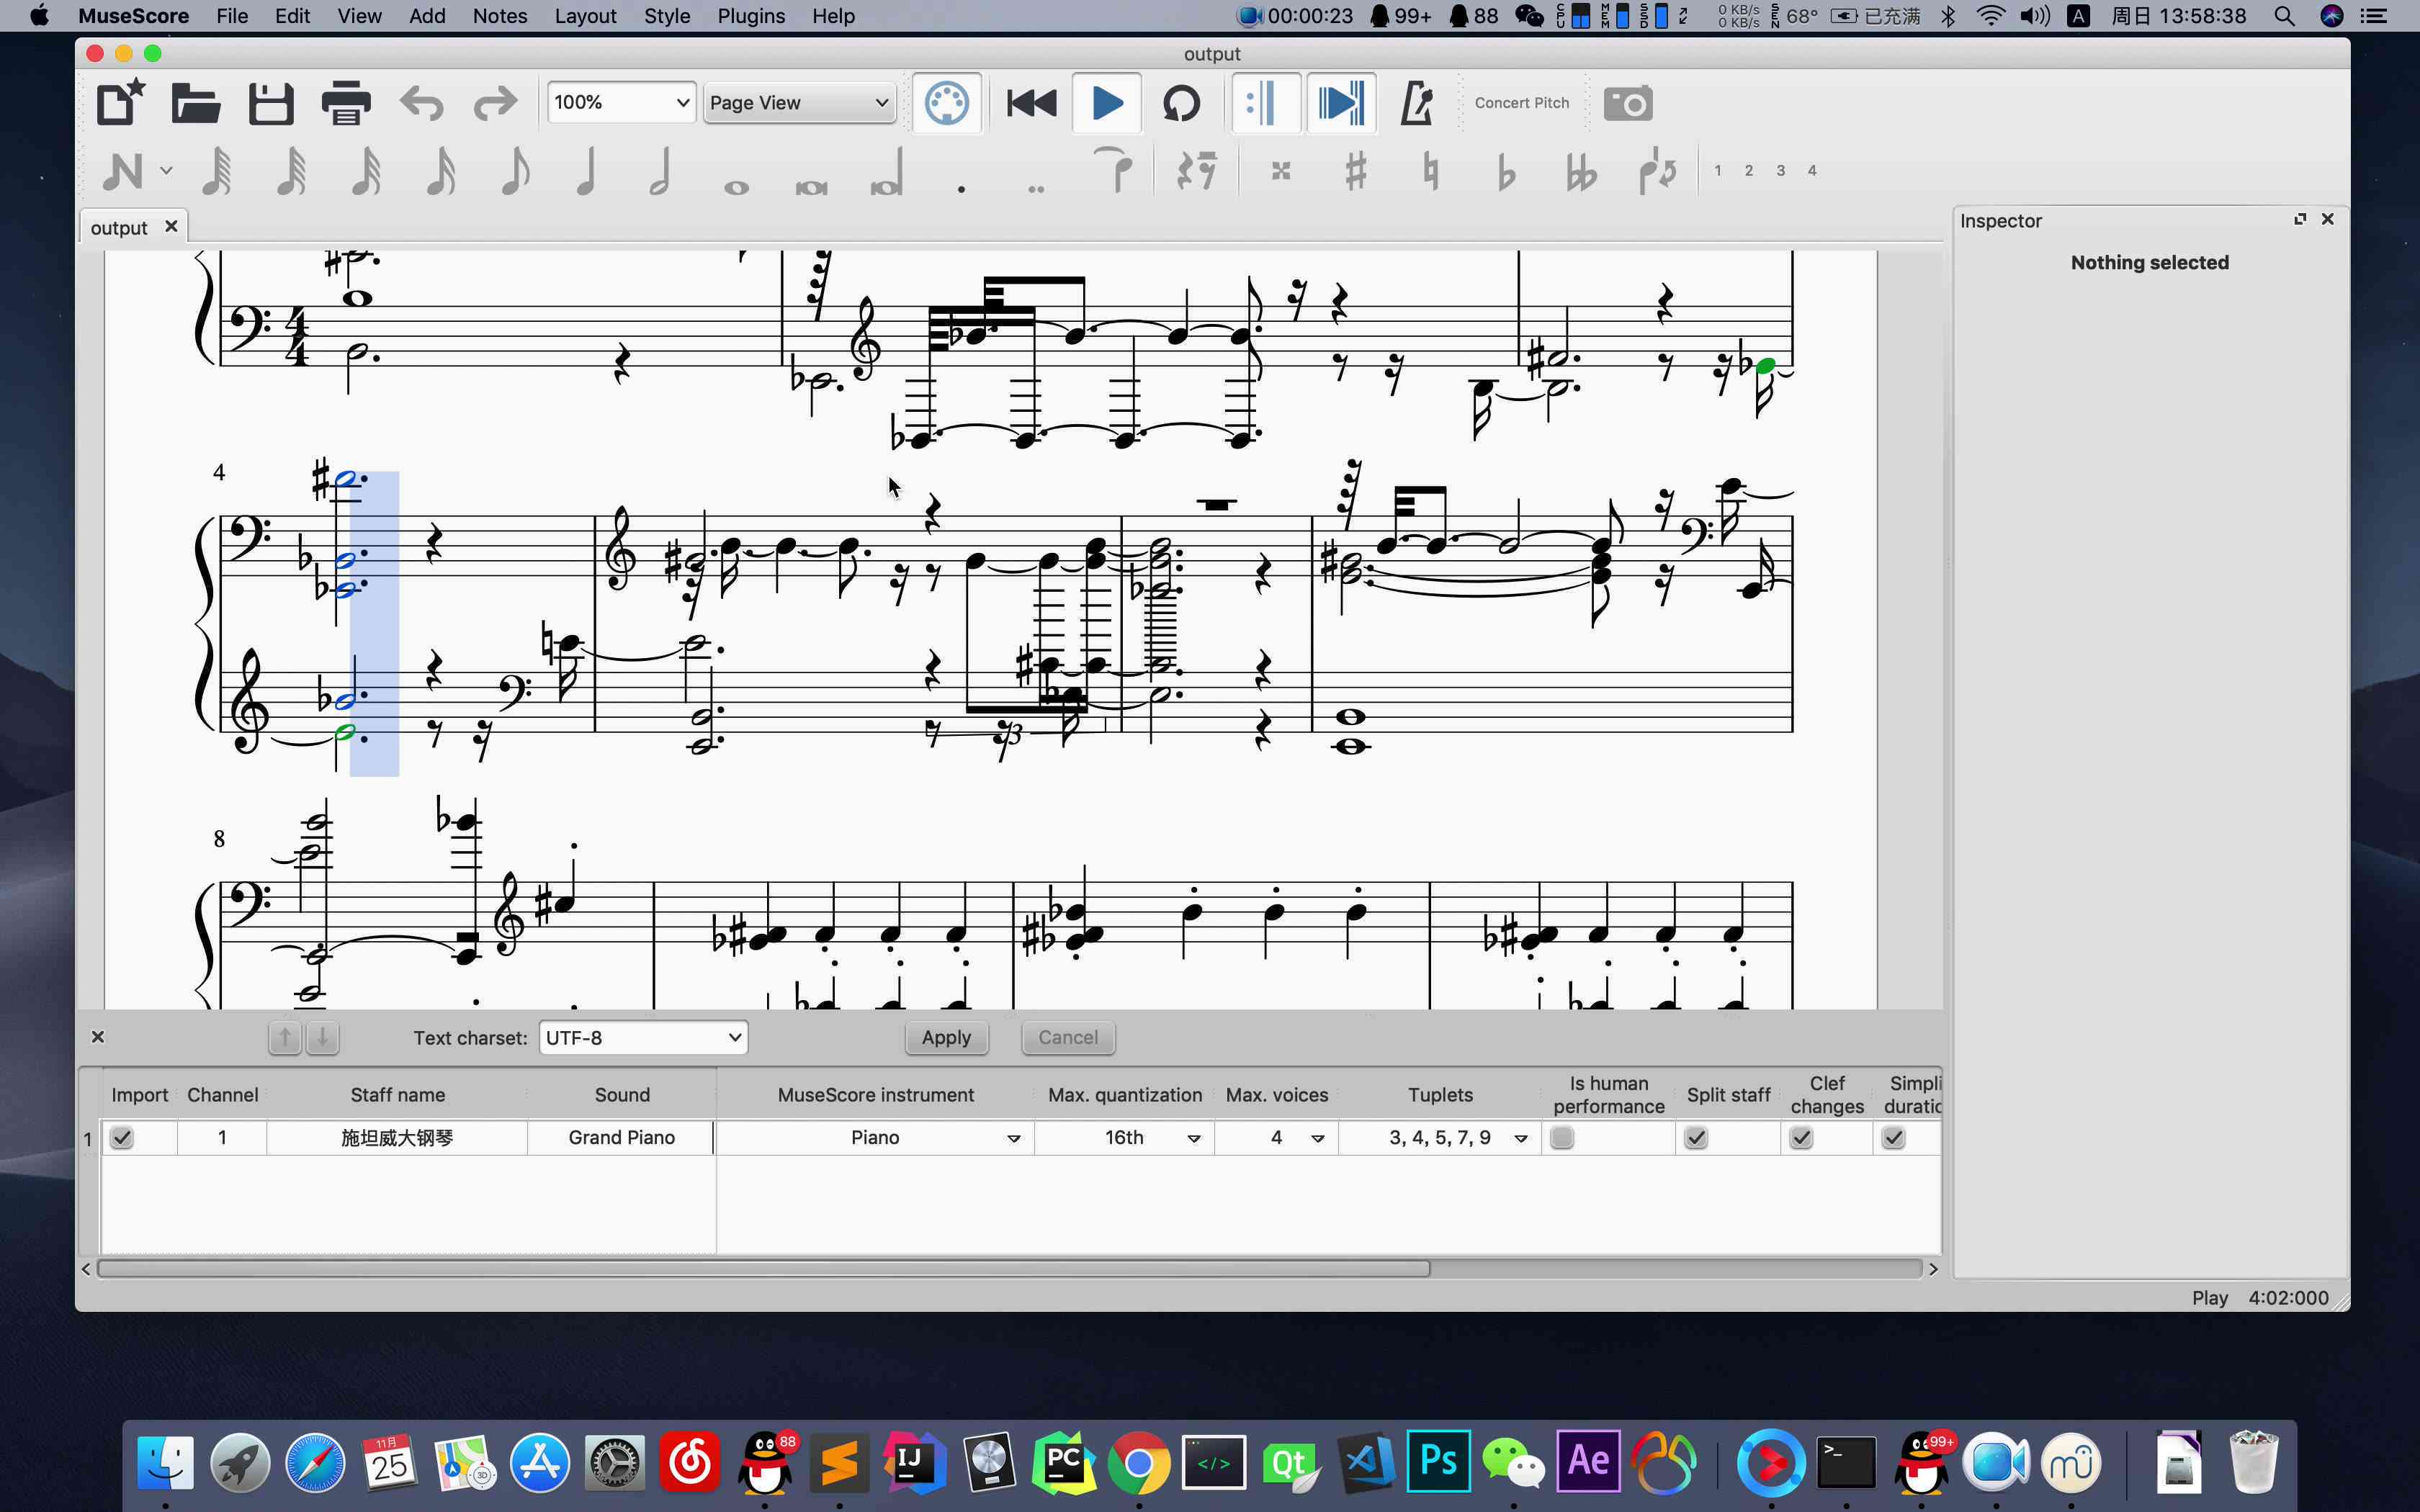Image resolution: width=2420 pixels, height=1512 pixels.
Task: Uncheck Split staff checkbox
Action: pyautogui.click(x=1696, y=1138)
